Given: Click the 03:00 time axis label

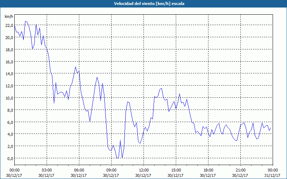Looking at the screenshot, I should click(47, 170).
